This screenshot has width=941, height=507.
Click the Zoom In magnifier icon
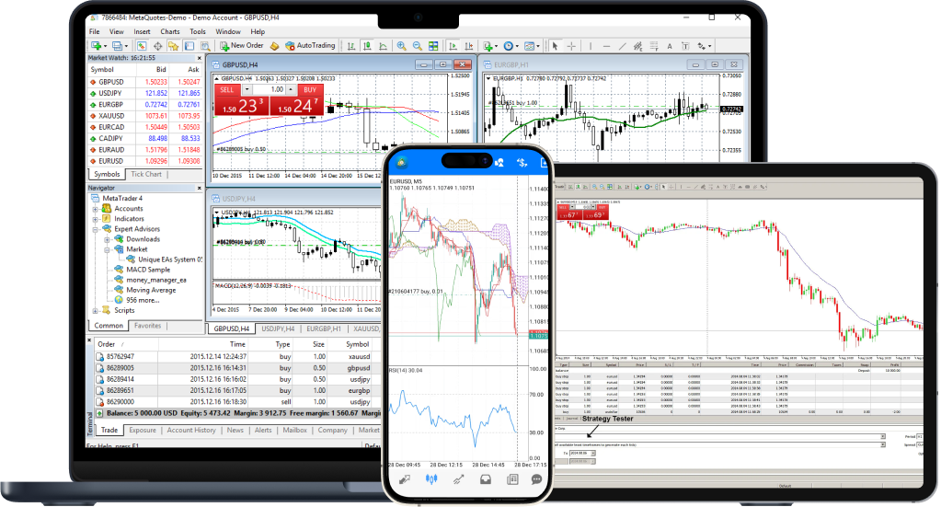pyautogui.click(x=401, y=46)
